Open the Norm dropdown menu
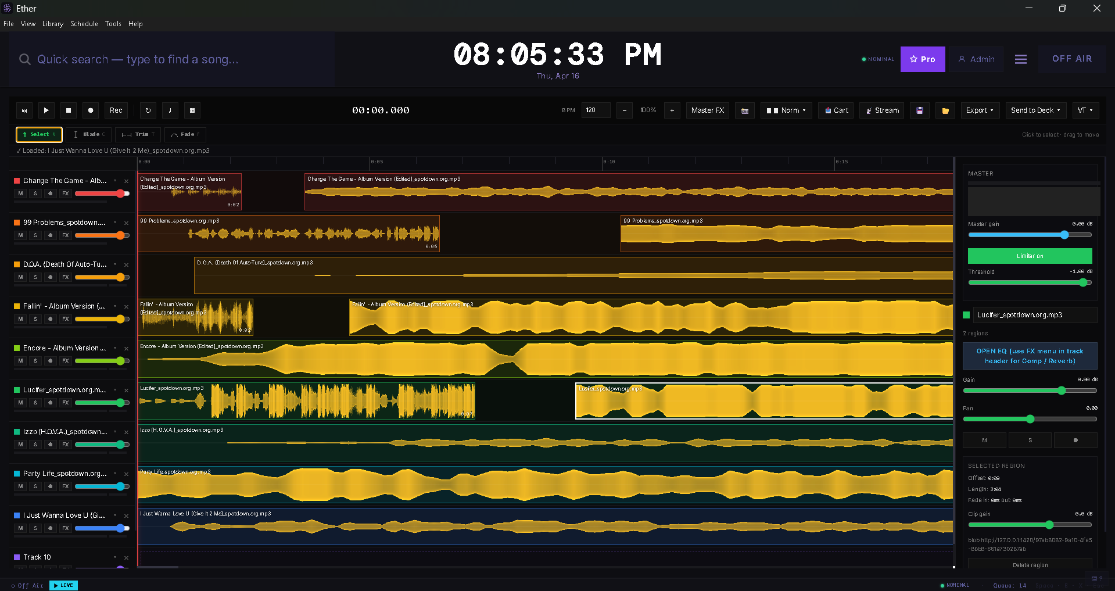 point(786,110)
